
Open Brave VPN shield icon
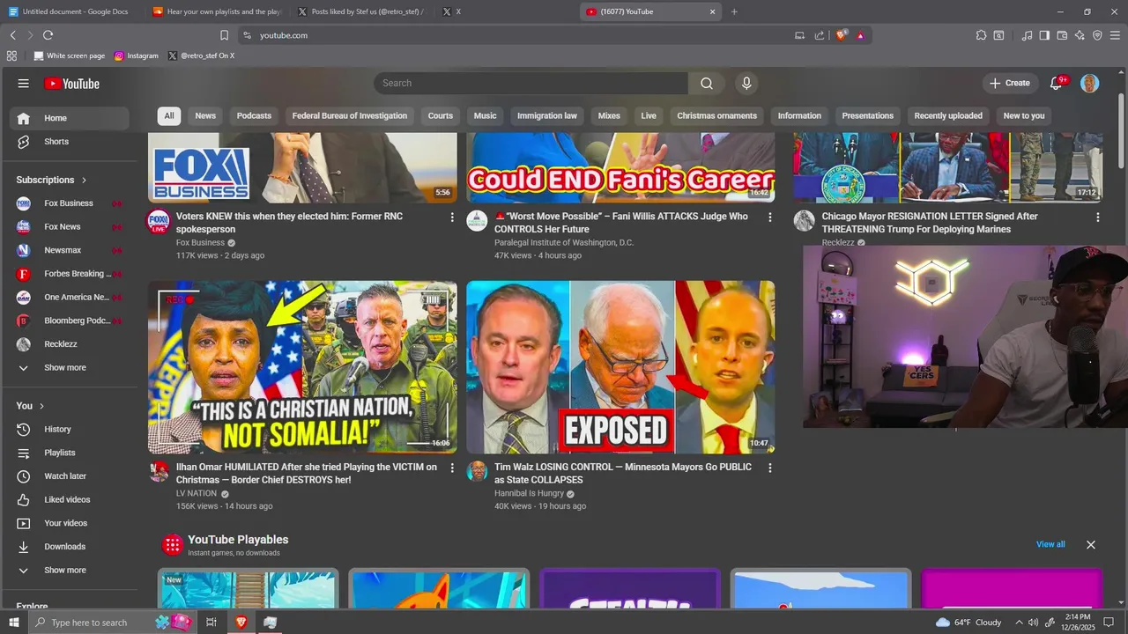coord(1097,35)
